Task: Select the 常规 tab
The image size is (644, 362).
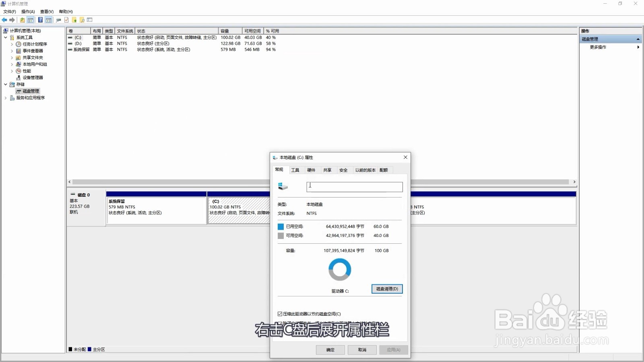Action: click(279, 169)
